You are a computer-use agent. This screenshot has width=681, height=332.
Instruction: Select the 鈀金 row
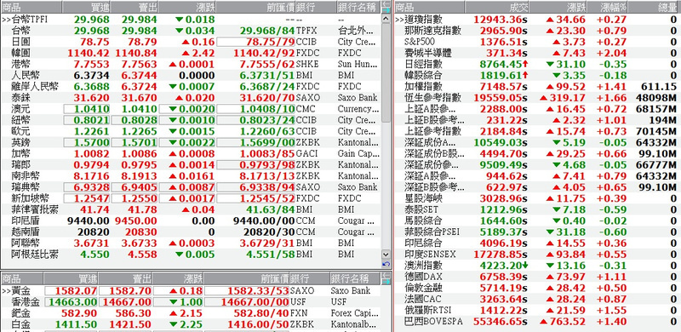point(190,313)
